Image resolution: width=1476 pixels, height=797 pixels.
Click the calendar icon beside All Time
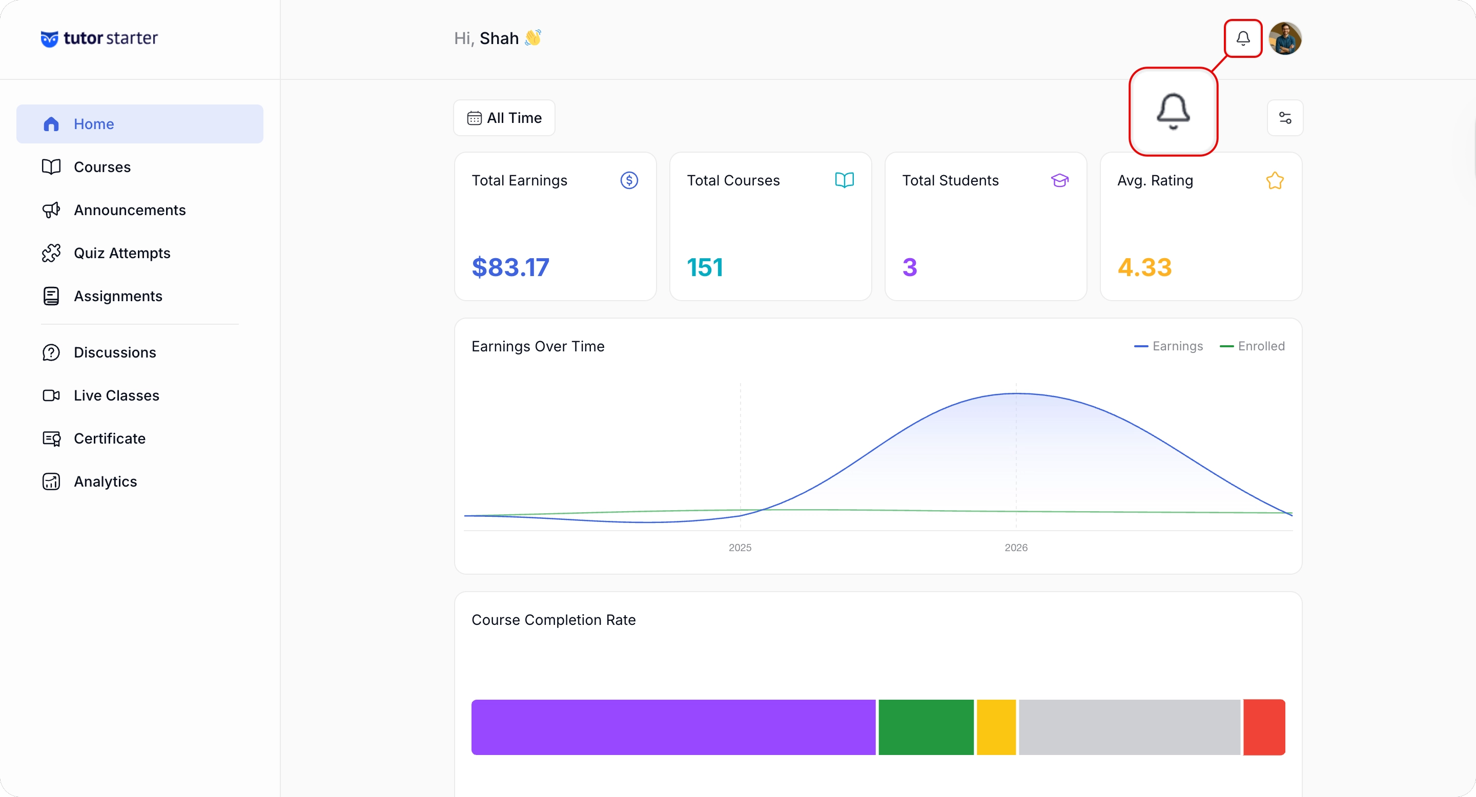475,118
